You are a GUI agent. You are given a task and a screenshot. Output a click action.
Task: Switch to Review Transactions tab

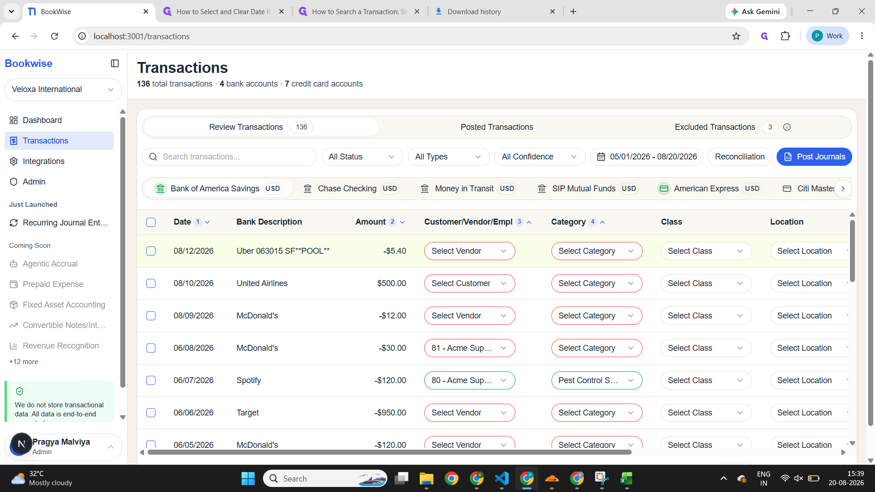point(261,127)
